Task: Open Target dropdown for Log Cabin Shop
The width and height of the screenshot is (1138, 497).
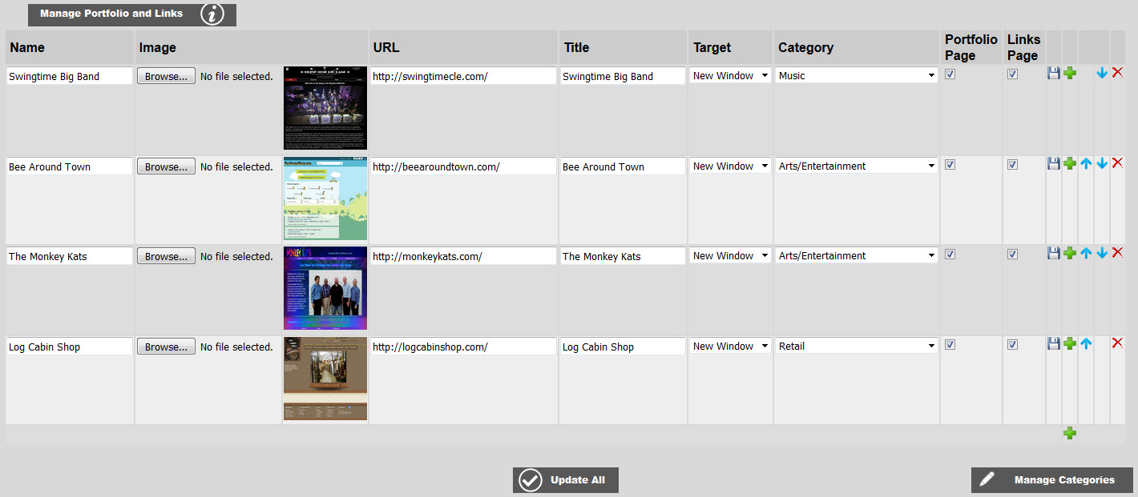Action: [730, 346]
